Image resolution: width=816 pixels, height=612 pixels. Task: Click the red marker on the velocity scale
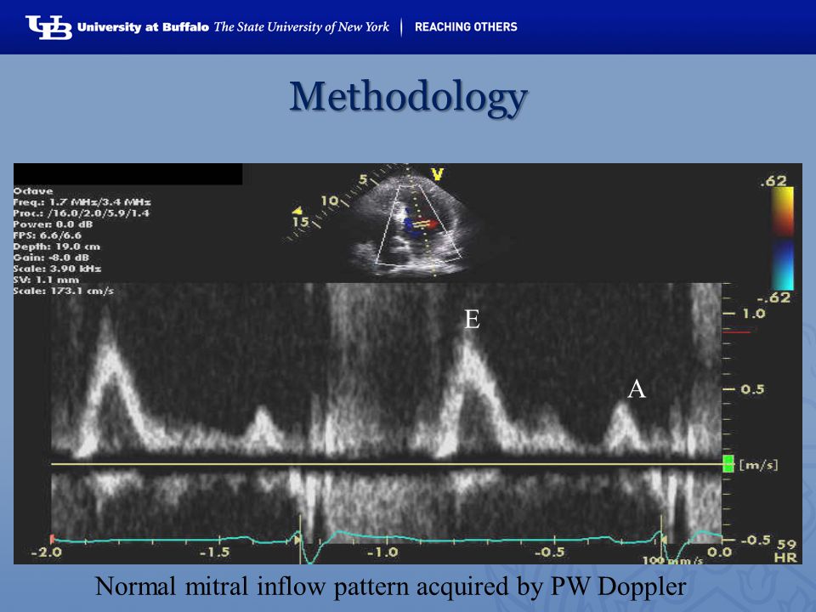[737, 331]
